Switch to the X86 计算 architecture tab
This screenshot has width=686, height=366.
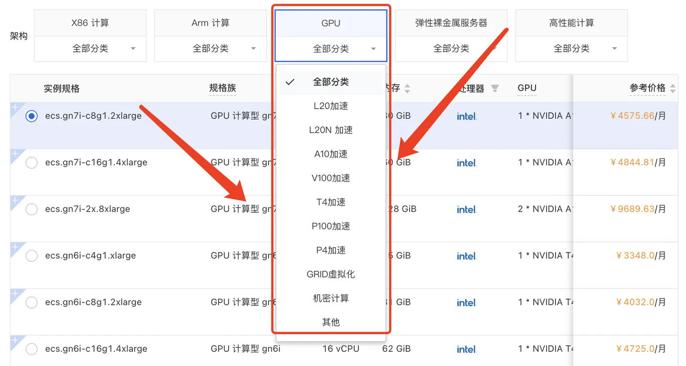click(90, 23)
